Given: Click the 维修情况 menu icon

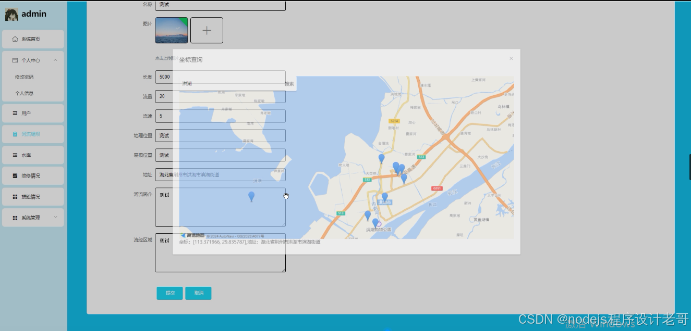Looking at the screenshot, I should point(15,176).
